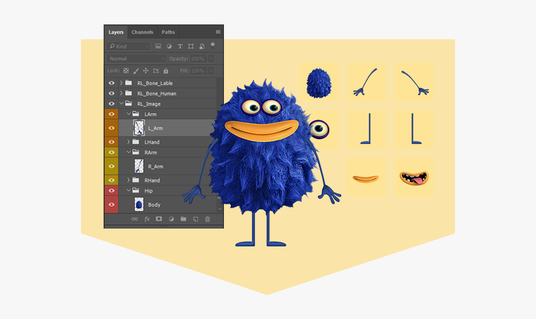Select the L_Arm layer thumbnail
The width and height of the screenshot is (536, 319).
pyautogui.click(x=139, y=128)
